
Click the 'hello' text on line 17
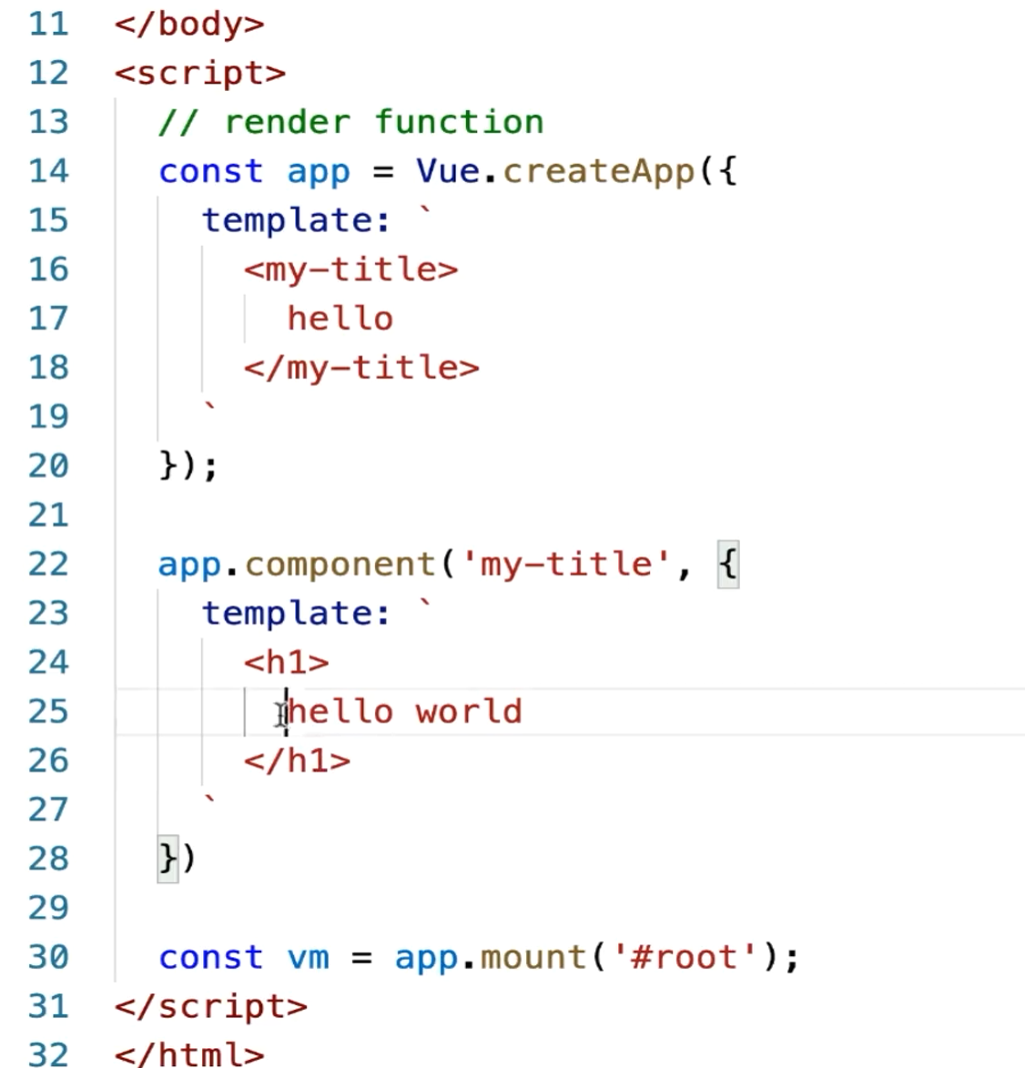(340, 319)
